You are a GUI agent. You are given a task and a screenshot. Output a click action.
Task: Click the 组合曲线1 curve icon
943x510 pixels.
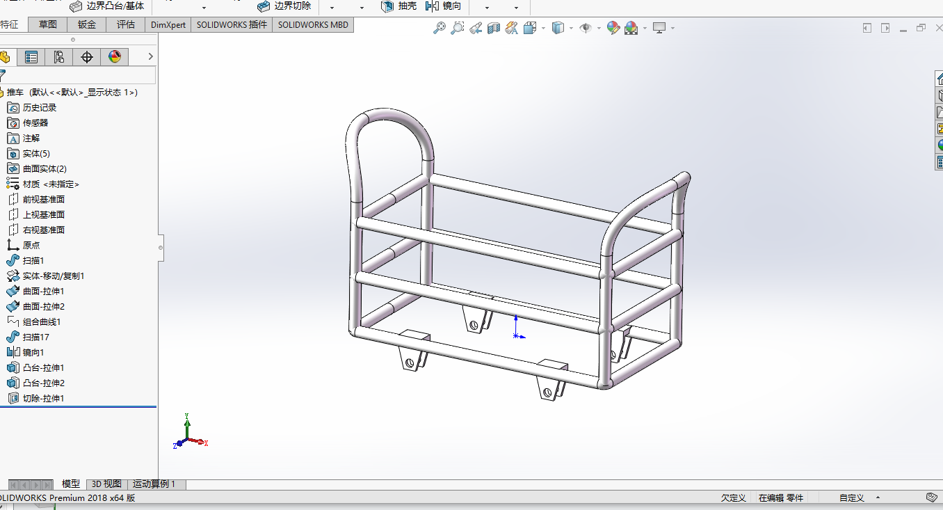point(13,322)
